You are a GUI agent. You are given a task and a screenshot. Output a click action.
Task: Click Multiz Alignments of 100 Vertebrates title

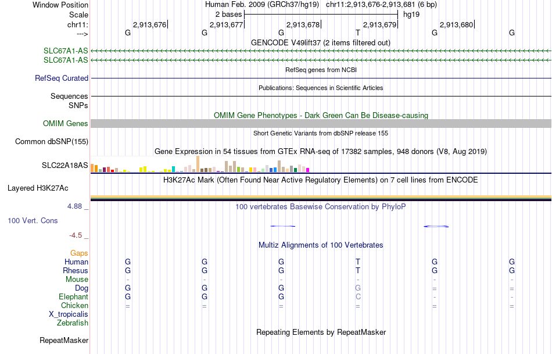[x=321, y=245]
